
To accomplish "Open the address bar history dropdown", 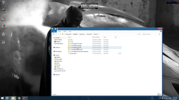I will pos(138,34).
